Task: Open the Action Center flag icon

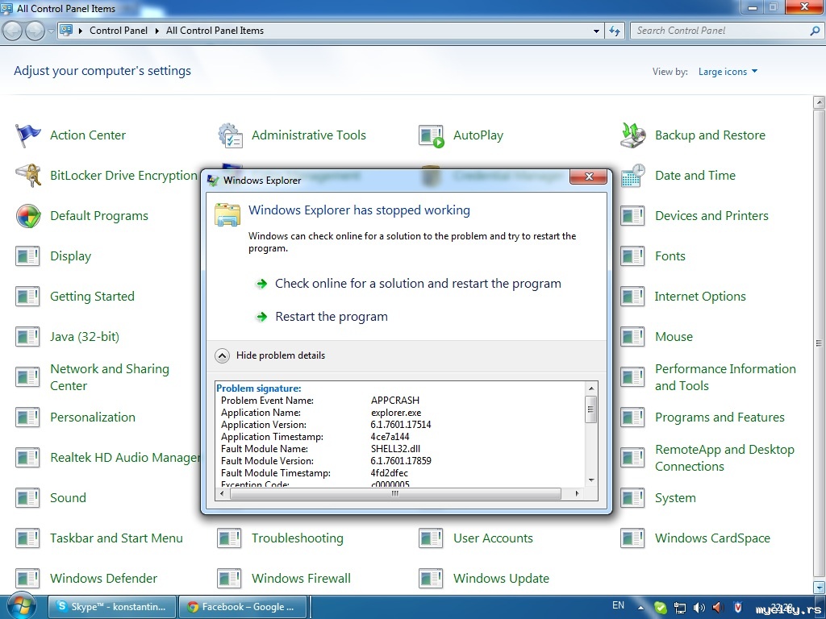Action: tap(28, 135)
